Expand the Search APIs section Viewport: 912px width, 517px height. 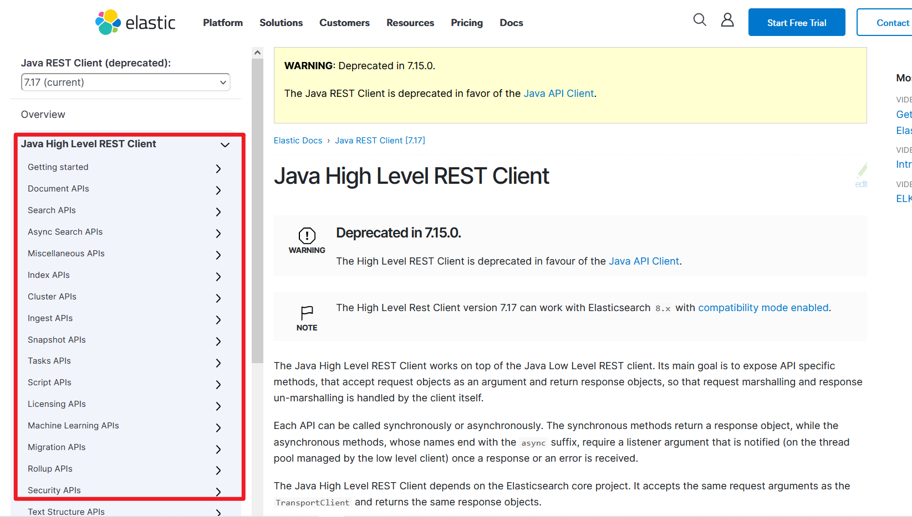coord(218,212)
